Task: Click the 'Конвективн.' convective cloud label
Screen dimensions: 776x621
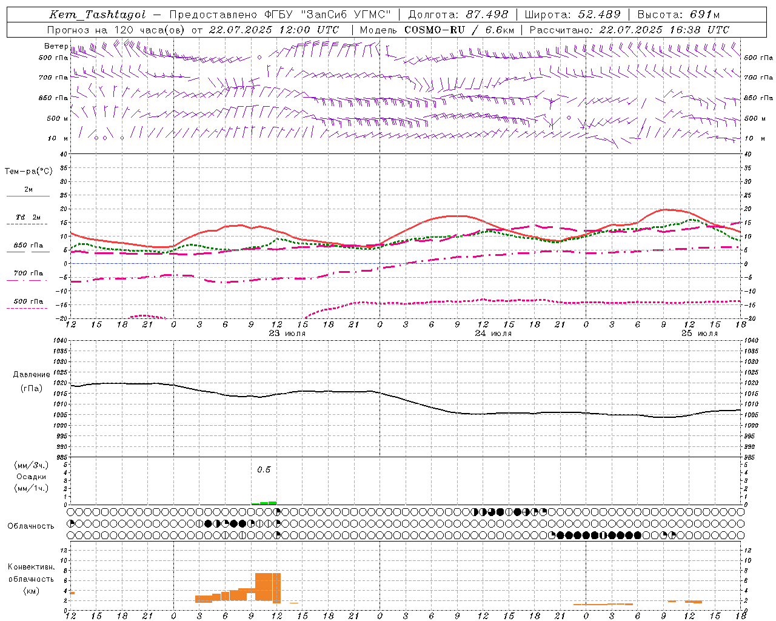Action: pos(32,567)
